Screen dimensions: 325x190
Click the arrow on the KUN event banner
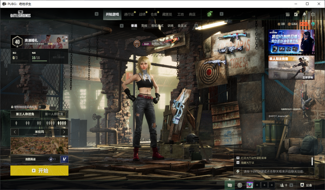(x=313, y=42)
